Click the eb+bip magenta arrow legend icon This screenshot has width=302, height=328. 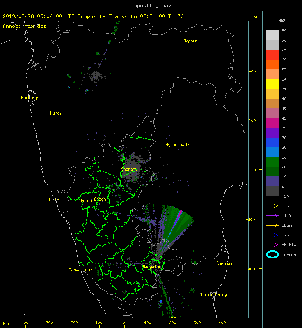[272, 245]
